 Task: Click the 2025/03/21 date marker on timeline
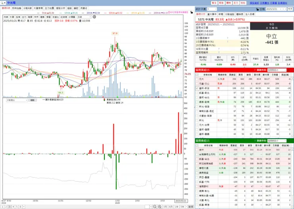click(x=181, y=201)
